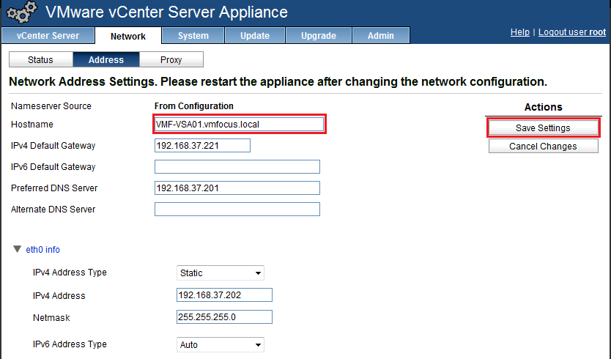Screen dimensions: 611x359
Task: Click the empty IPv6 Default Gateway field
Action: [x=237, y=167]
